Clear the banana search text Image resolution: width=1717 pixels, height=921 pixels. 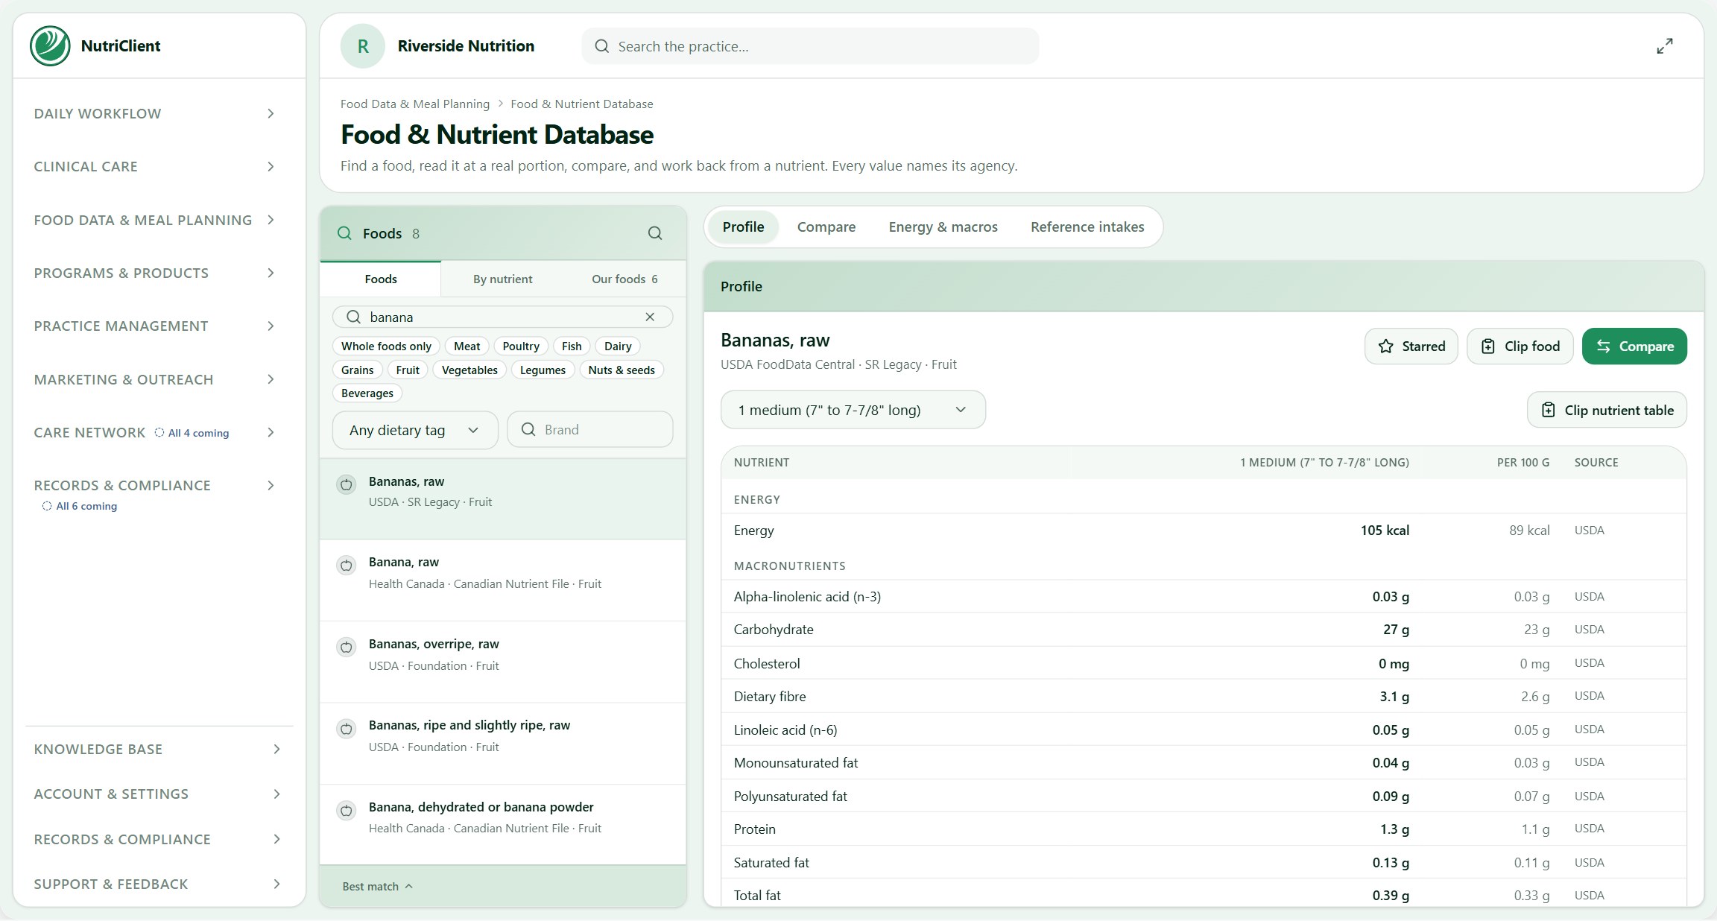(650, 317)
